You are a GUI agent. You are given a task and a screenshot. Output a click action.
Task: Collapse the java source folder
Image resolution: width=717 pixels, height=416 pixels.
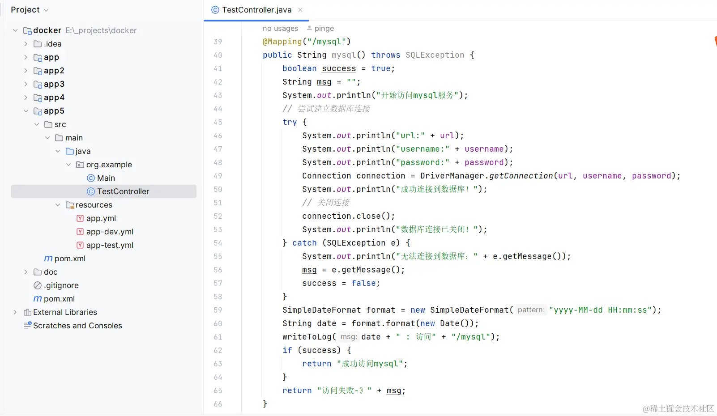point(58,151)
